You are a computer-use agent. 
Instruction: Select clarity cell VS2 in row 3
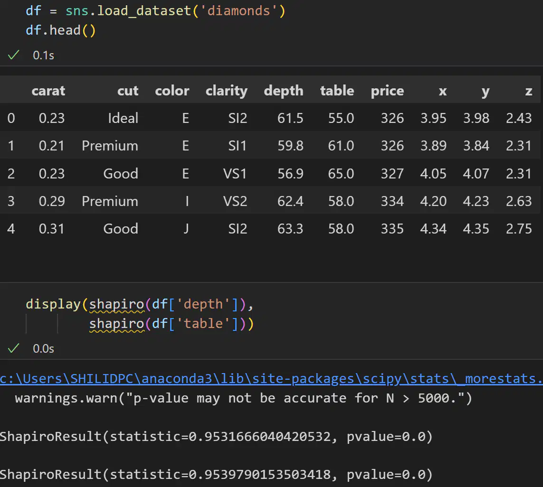(235, 201)
